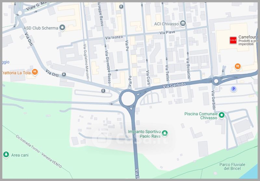This screenshot has width=260, height=181.
Task: Select the bus stop icon beside large roundabout
Action: [103, 91]
